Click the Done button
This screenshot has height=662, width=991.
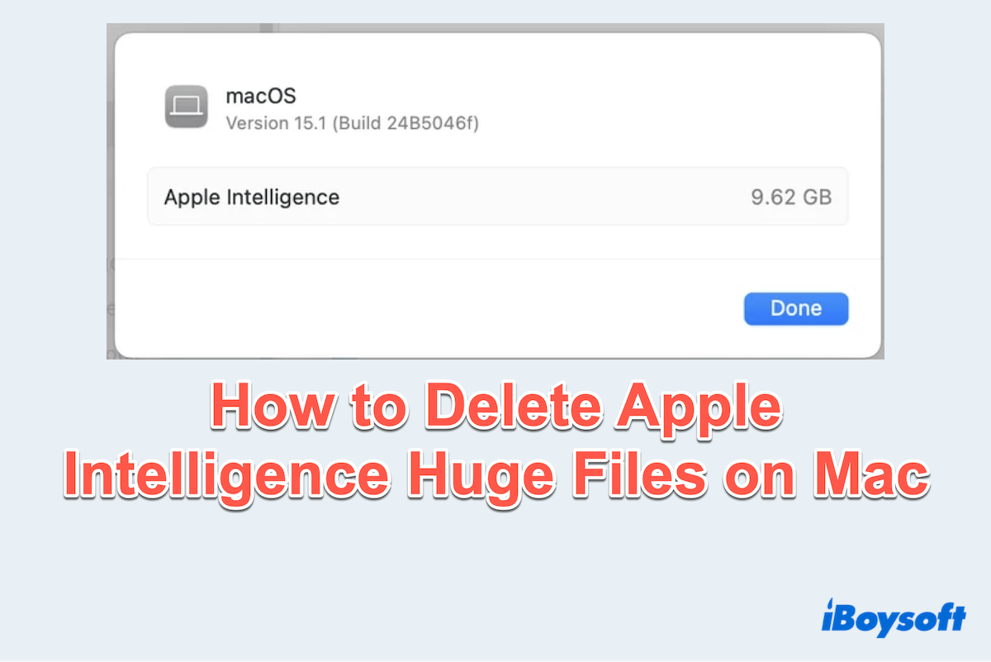coord(796,308)
